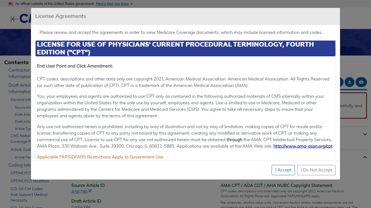371x208 pixels.
Task: Go to Draft Article Information in Contents
Action: 20,88
